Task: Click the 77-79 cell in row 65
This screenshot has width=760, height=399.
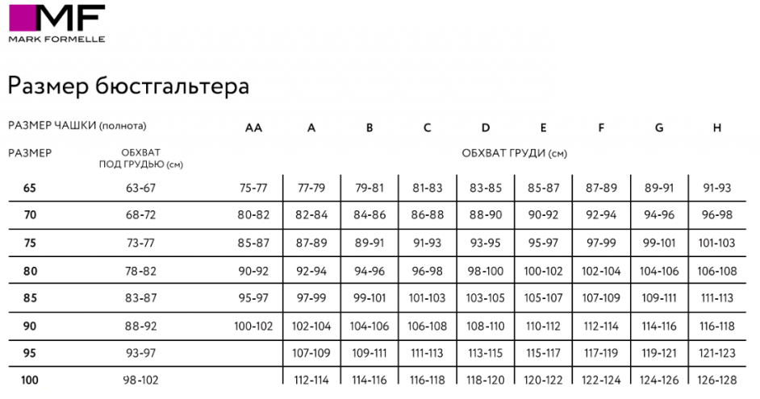Action: pyautogui.click(x=311, y=188)
